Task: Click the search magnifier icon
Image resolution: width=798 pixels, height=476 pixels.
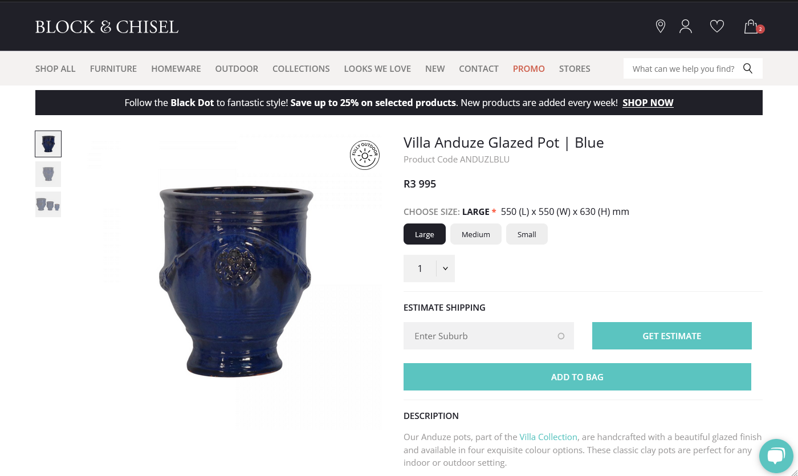Action: tap(748, 68)
